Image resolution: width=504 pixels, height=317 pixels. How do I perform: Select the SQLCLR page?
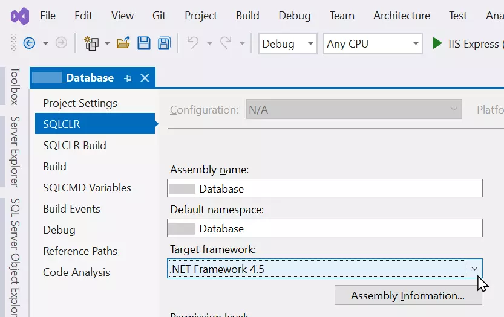95,124
